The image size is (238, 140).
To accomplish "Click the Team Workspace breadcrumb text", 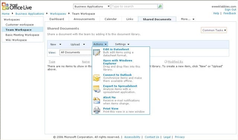I will pyautogui.click(x=83, y=14).
